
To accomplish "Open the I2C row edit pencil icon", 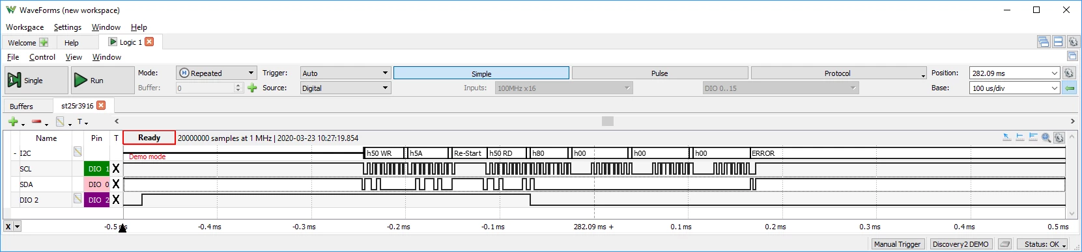I will pos(78,152).
